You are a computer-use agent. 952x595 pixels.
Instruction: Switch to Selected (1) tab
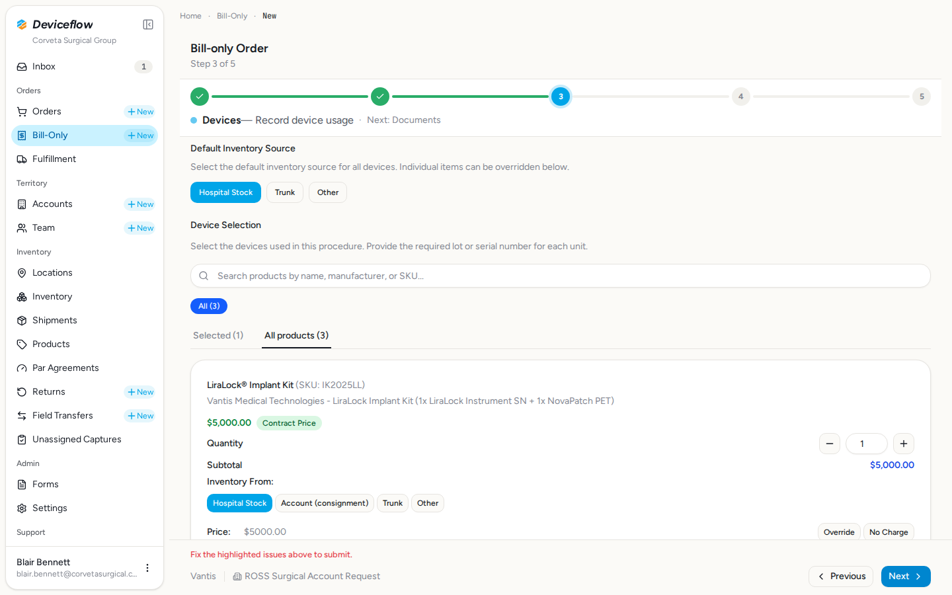pyautogui.click(x=218, y=335)
